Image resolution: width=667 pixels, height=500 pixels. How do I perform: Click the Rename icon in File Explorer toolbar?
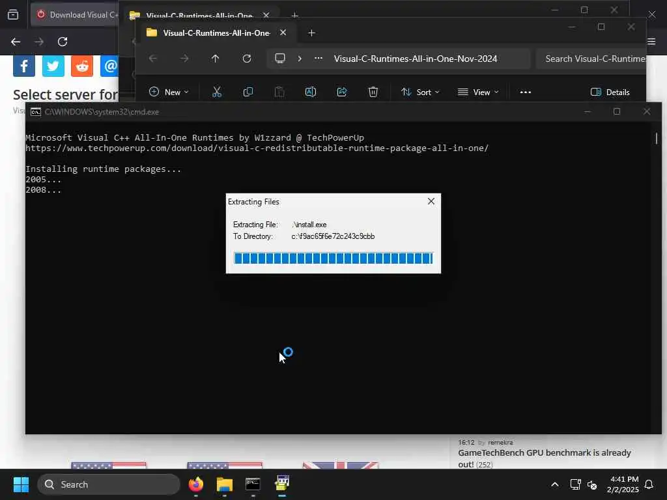pos(311,92)
